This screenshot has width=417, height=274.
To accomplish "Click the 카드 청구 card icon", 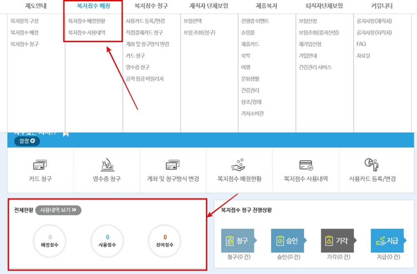I will [x=40, y=165].
